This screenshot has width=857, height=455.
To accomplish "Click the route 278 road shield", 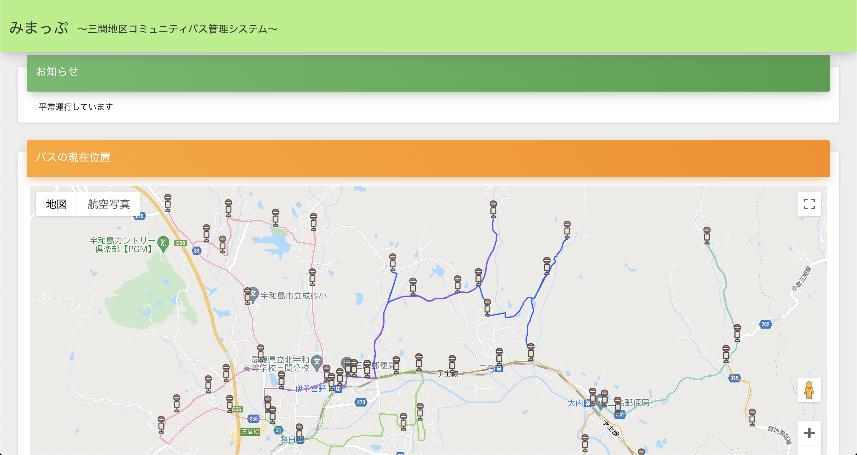I will click(361, 402).
